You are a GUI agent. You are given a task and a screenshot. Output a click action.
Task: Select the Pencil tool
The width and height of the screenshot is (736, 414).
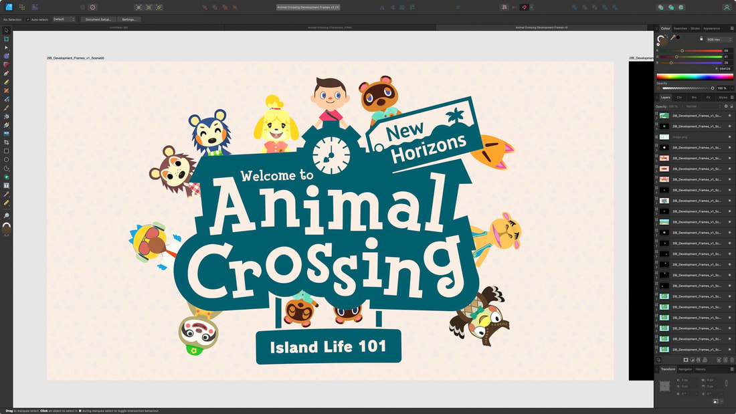click(6, 82)
